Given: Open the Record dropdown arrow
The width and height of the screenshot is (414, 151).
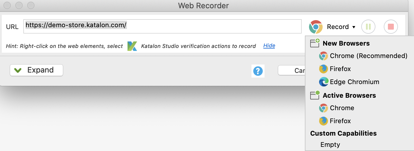Looking at the screenshot, I should tap(354, 27).
